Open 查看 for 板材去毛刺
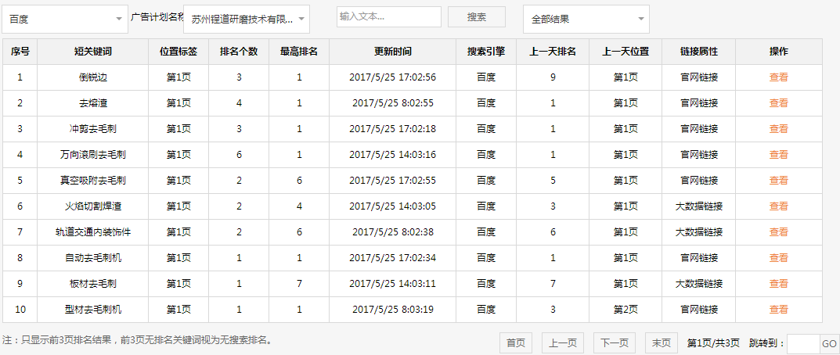The image size is (840, 355). tap(778, 283)
